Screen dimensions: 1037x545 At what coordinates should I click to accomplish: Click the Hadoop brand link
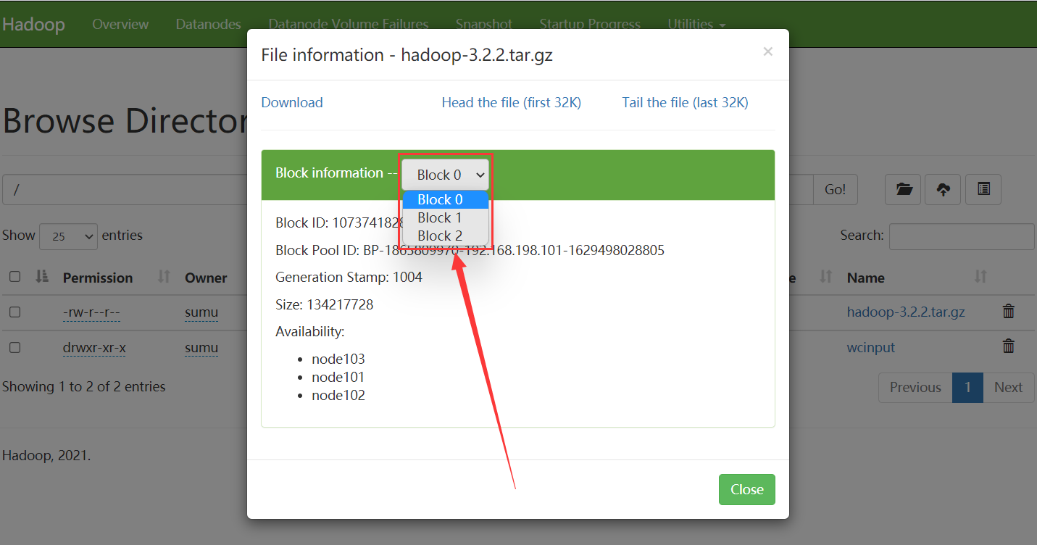(33, 24)
